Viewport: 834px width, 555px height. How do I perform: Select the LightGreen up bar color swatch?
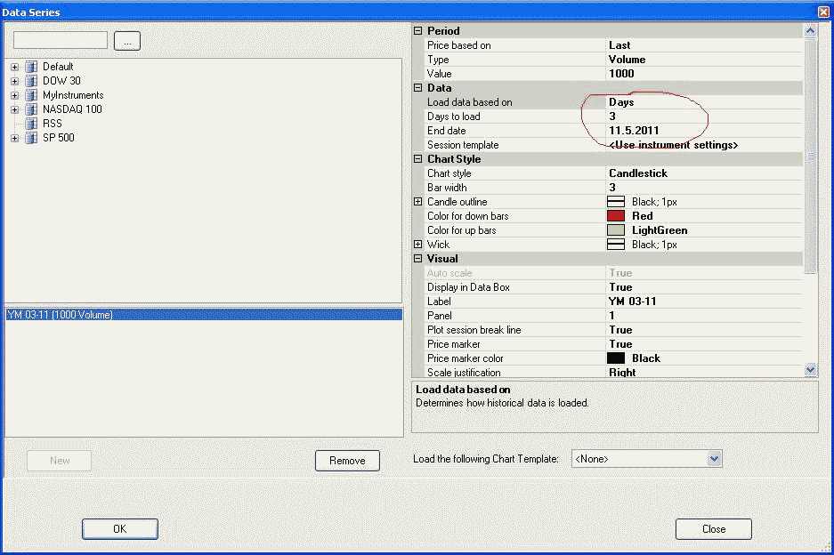pyautogui.click(x=616, y=230)
